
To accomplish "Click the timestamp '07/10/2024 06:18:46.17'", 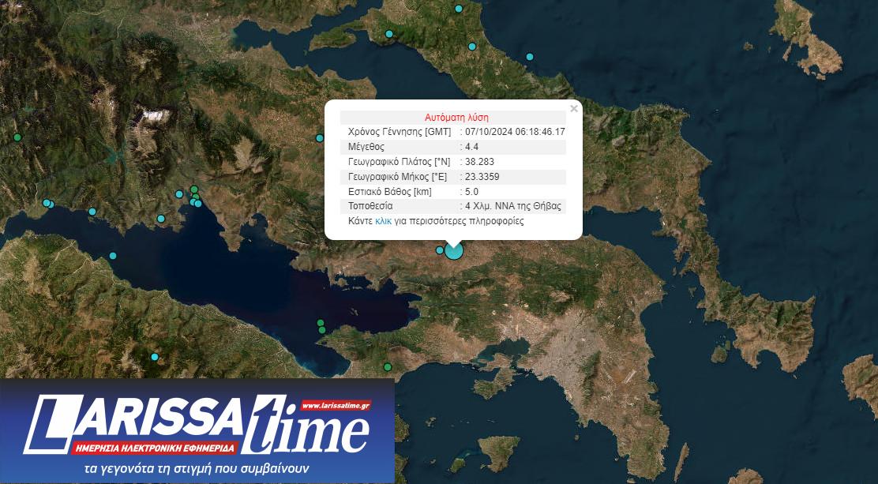I will pyautogui.click(x=515, y=132).
